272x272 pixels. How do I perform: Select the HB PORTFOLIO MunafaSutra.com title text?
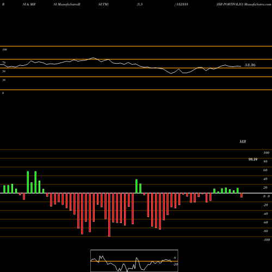click(244, 4)
